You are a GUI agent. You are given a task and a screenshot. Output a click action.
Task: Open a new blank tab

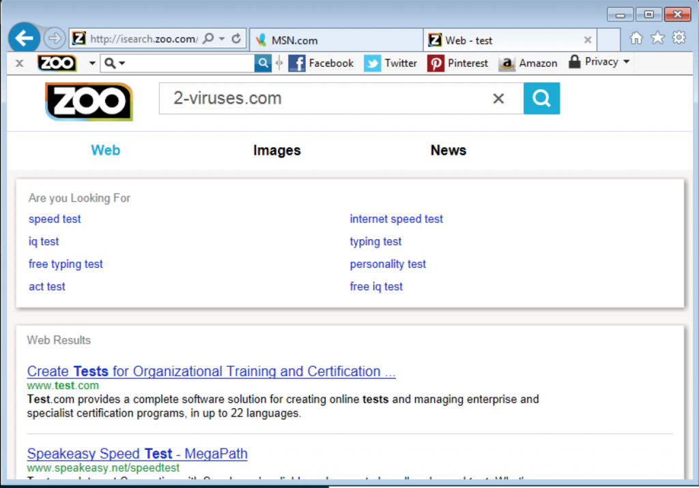point(609,40)
